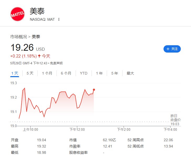
Task: Click the 5月29日 GMT-4 timestamp text
Action: pyautogui.click(x=29, y=63)
